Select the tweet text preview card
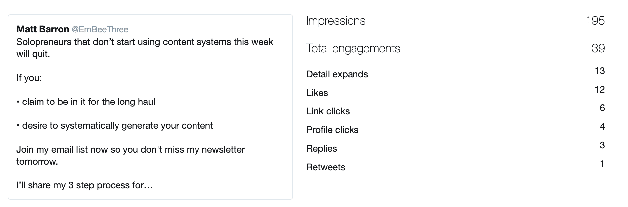 coord(150,107)
